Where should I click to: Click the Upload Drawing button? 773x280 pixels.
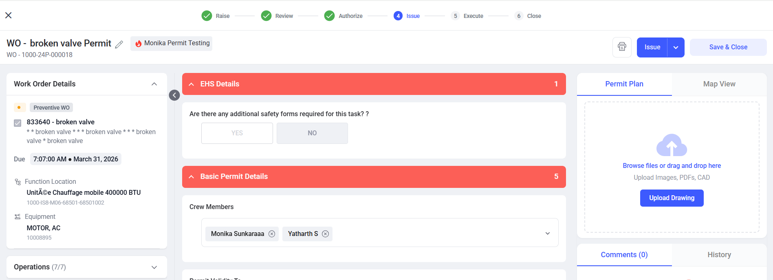pos(672,198)
